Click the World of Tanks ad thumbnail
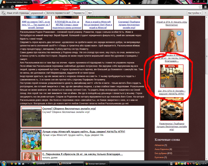 (172, 109)
